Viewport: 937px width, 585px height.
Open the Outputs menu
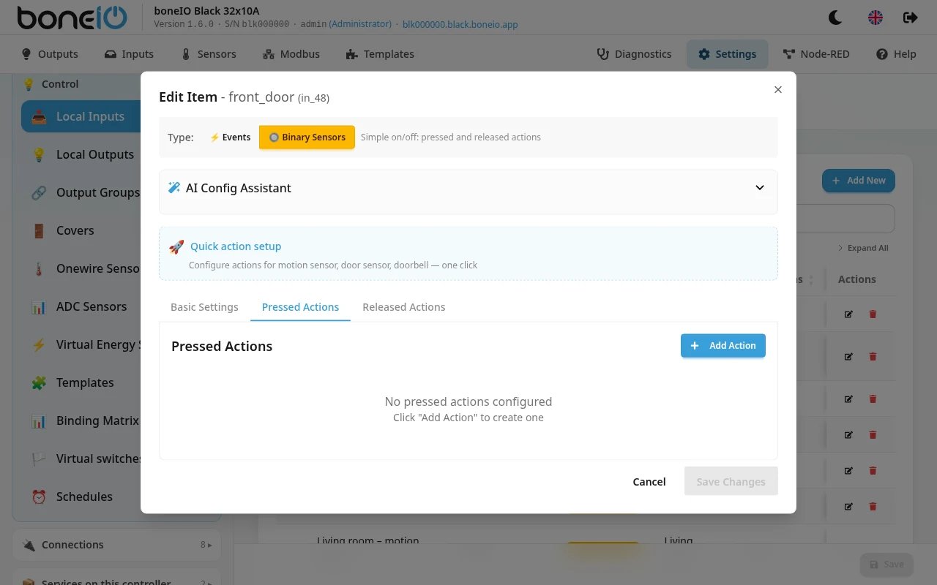point(50,54)
